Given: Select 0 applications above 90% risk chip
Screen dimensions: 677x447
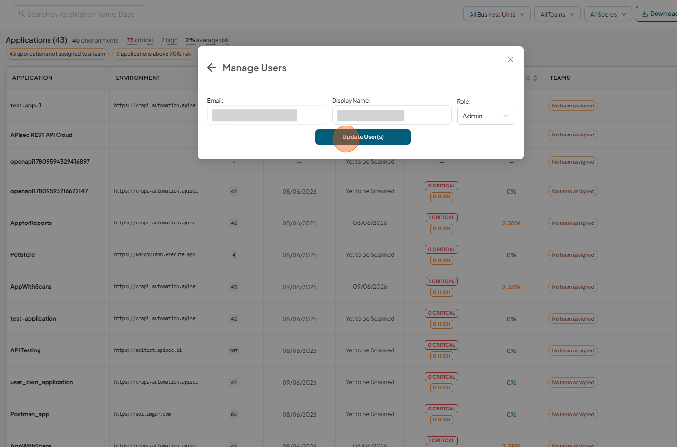Looking at the screenshot, I should pos(154,54).
